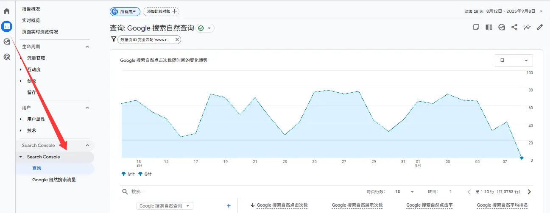Sort by Google 搜索自然平均排名 column

(x=502, y=205)
